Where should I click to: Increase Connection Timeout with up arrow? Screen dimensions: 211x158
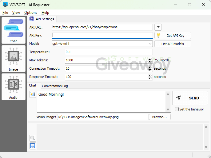tap(149, 67)
